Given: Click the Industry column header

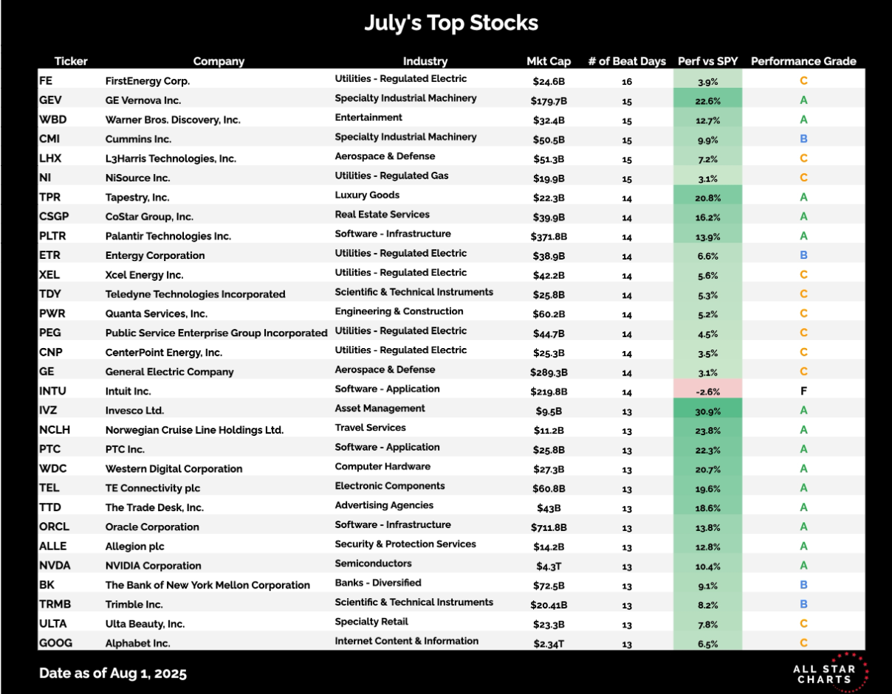Looking at the screenshot, I should pos(425,61).
